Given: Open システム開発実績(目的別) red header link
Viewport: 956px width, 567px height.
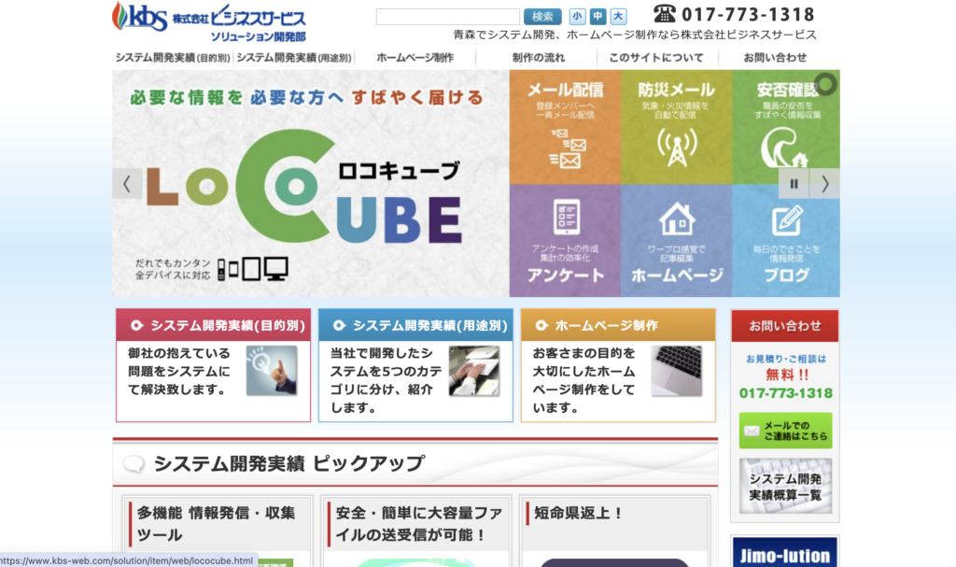Looking at the screenshot, I should [x=213, y=326].
